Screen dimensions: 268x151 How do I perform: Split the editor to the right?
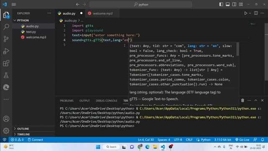click(x=256, y=13)
